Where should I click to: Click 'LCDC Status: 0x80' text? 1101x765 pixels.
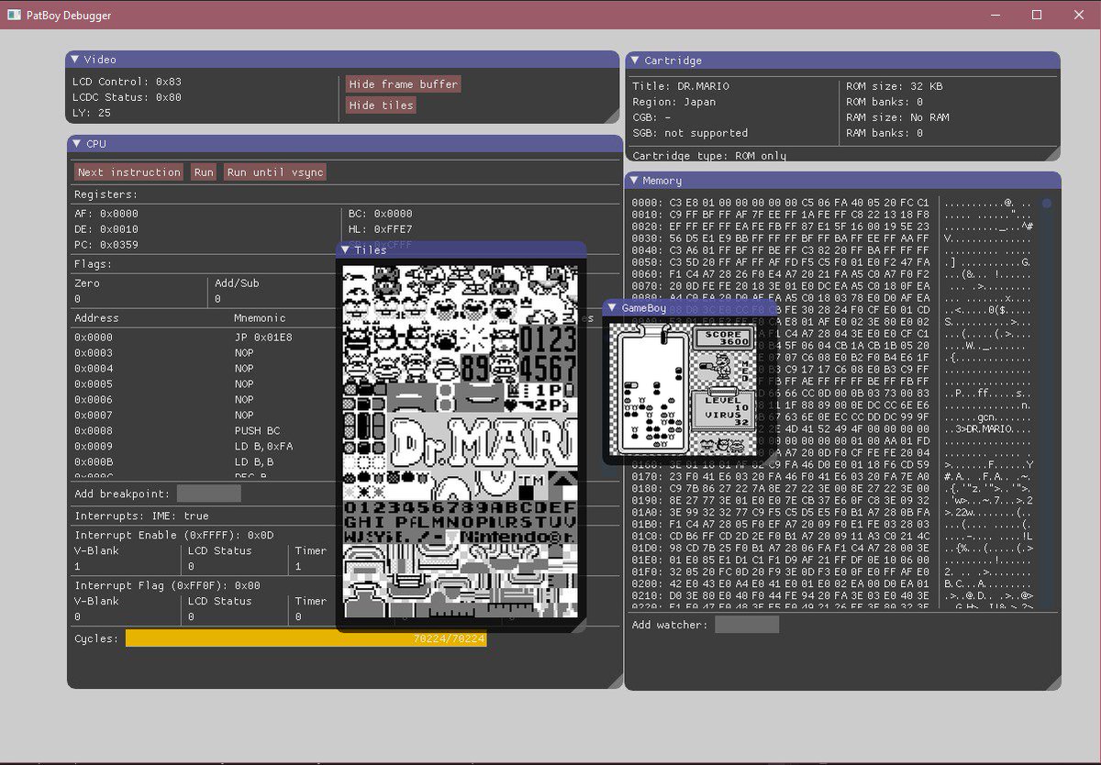(x=127, y=97)
